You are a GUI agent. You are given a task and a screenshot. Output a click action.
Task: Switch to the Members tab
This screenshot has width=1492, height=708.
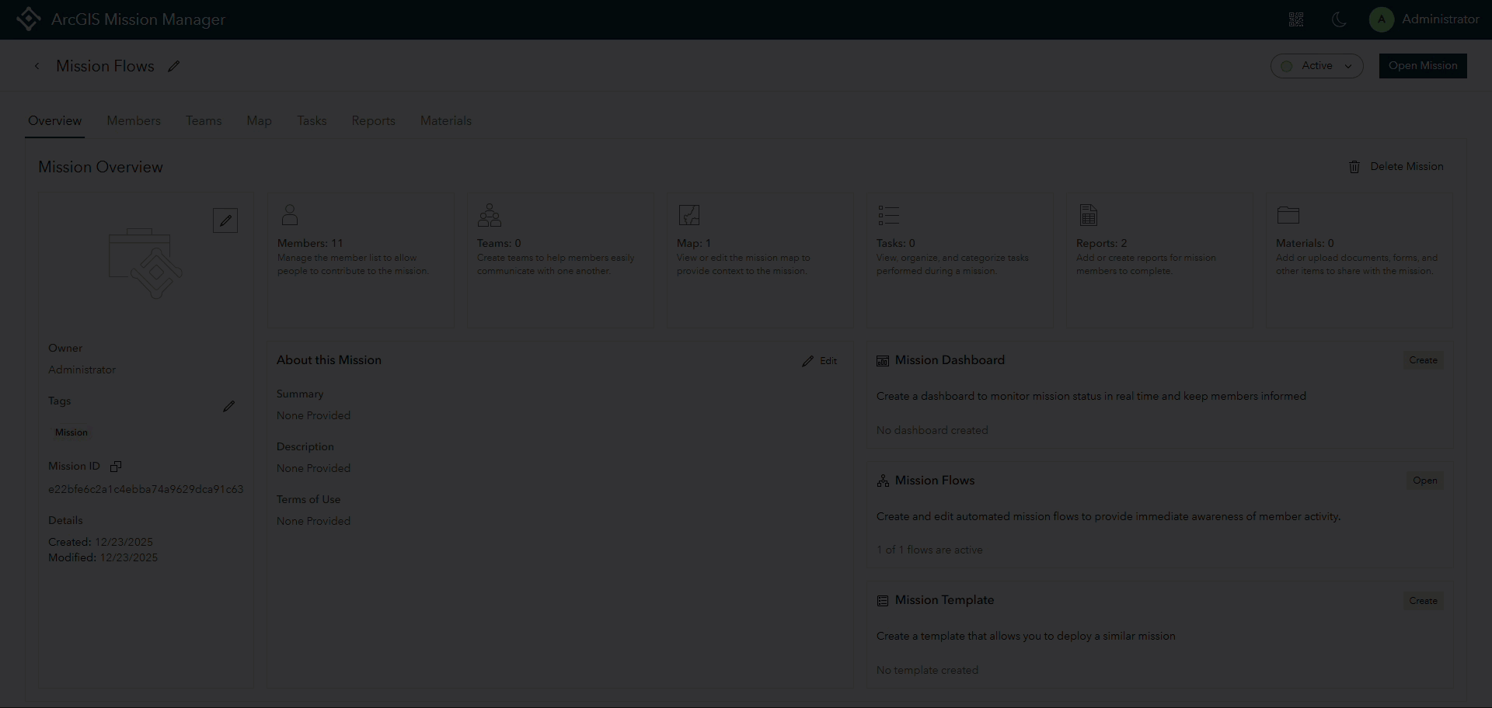pyautogui.click(x=134, y=121)
